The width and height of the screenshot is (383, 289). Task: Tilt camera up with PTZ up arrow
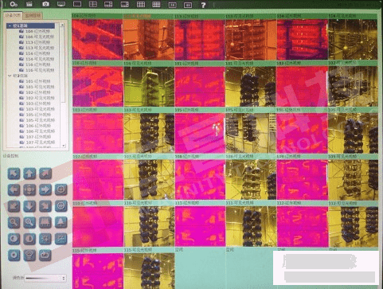[29, 174]
